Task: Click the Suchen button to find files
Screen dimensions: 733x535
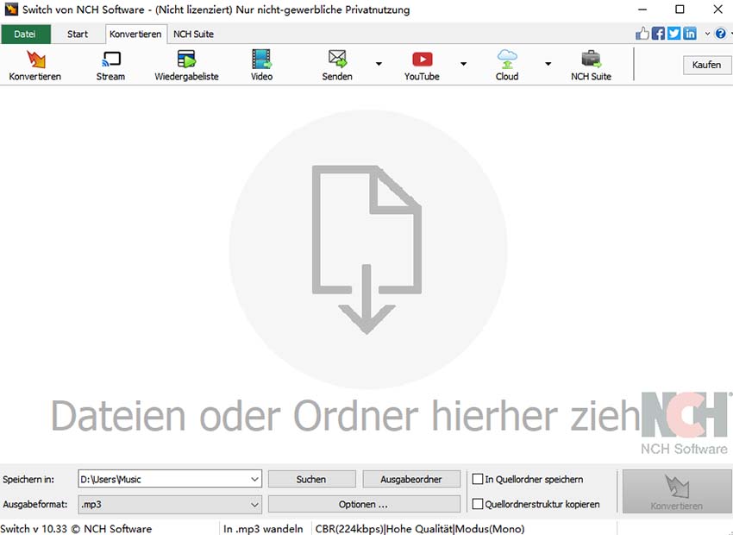Action: click(311, 479)
